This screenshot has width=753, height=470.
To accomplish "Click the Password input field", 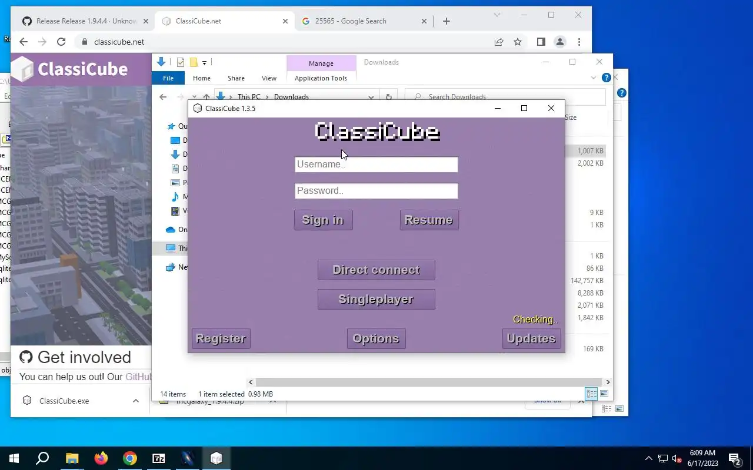I will 376,191.
